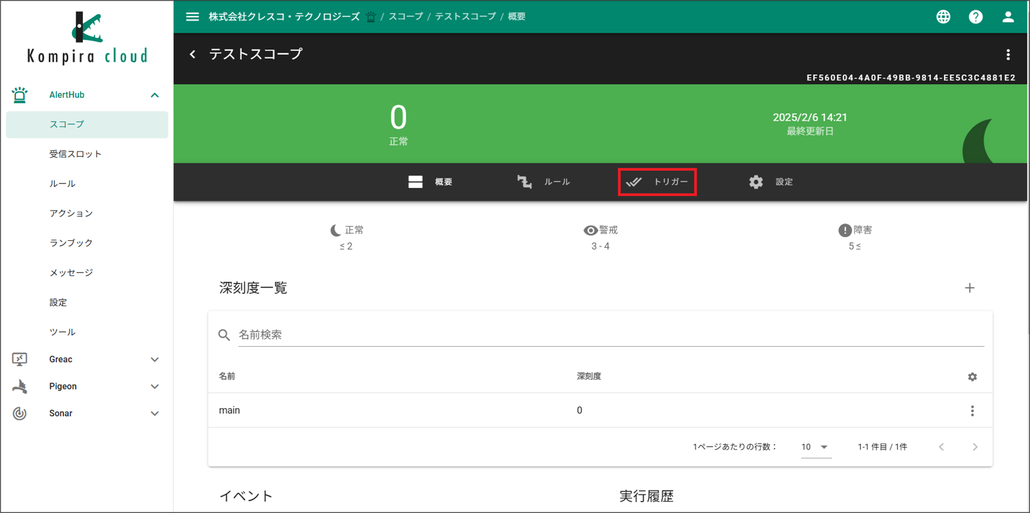Click the main row name
This screenshot has height=513, width=1030.
click(230, 410)
